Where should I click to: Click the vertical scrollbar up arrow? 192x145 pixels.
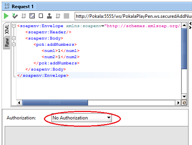(184, 25)
